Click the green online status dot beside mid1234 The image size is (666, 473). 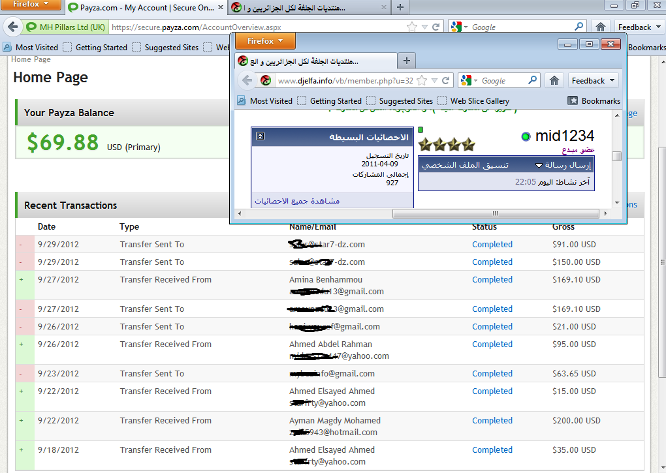click(526, 136)
